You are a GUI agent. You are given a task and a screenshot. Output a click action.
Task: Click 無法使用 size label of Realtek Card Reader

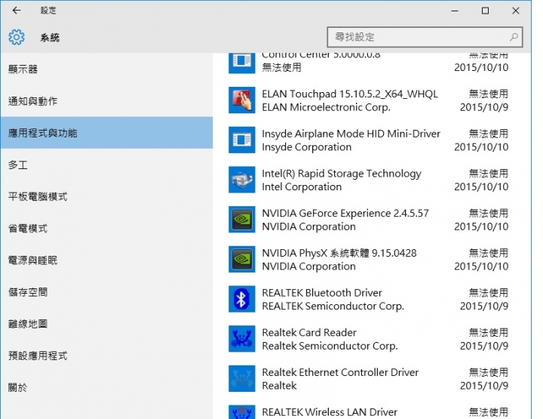[x=489, y=333]
